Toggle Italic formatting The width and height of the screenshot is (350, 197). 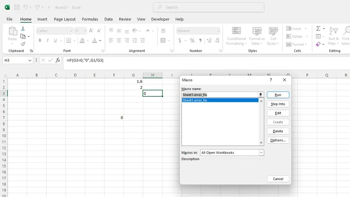point(48,40)
